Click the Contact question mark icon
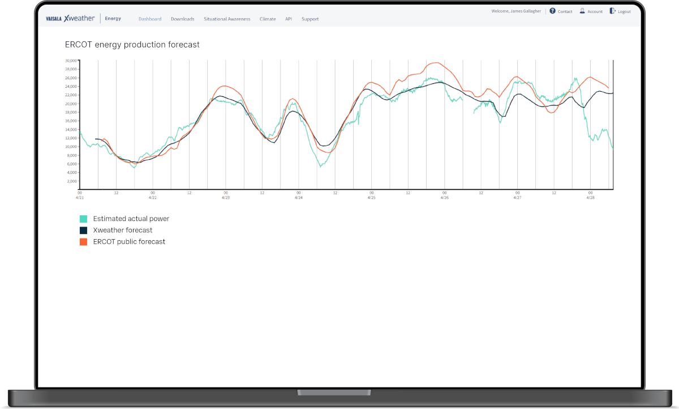 (553, 11)
